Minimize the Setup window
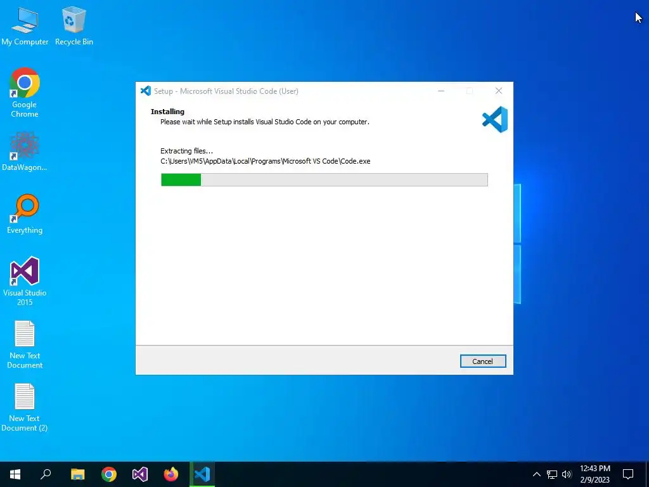 point(441,91)
